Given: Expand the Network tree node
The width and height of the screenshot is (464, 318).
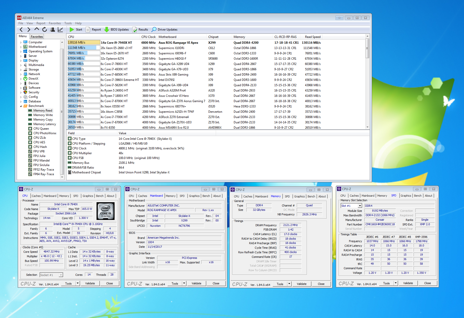Looking at the screenshot, I should coord(21,74).
